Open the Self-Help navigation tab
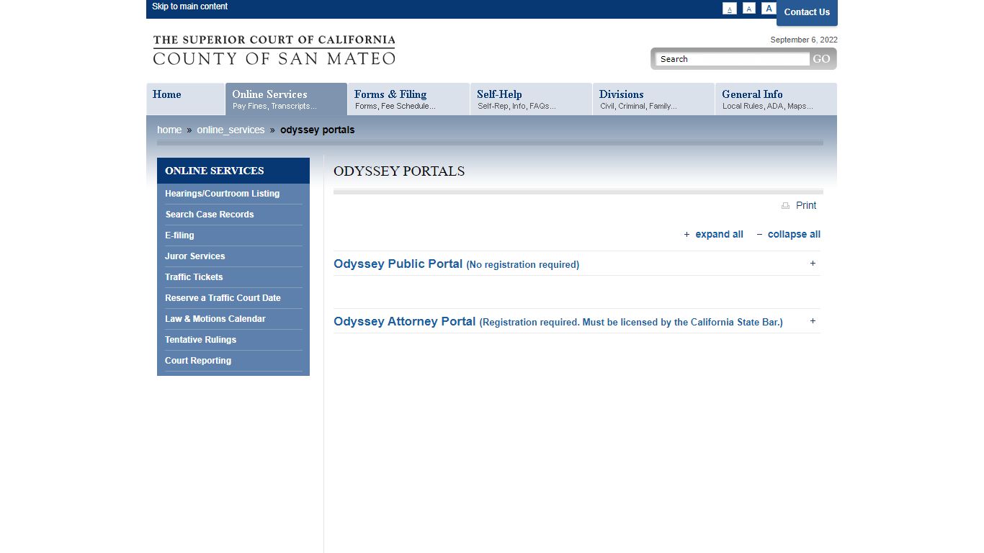 pos(531,99)
